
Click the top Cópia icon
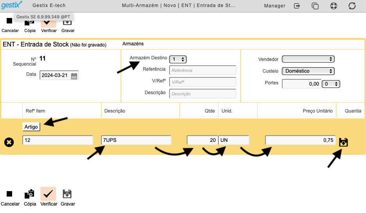[x=29, y=22]
